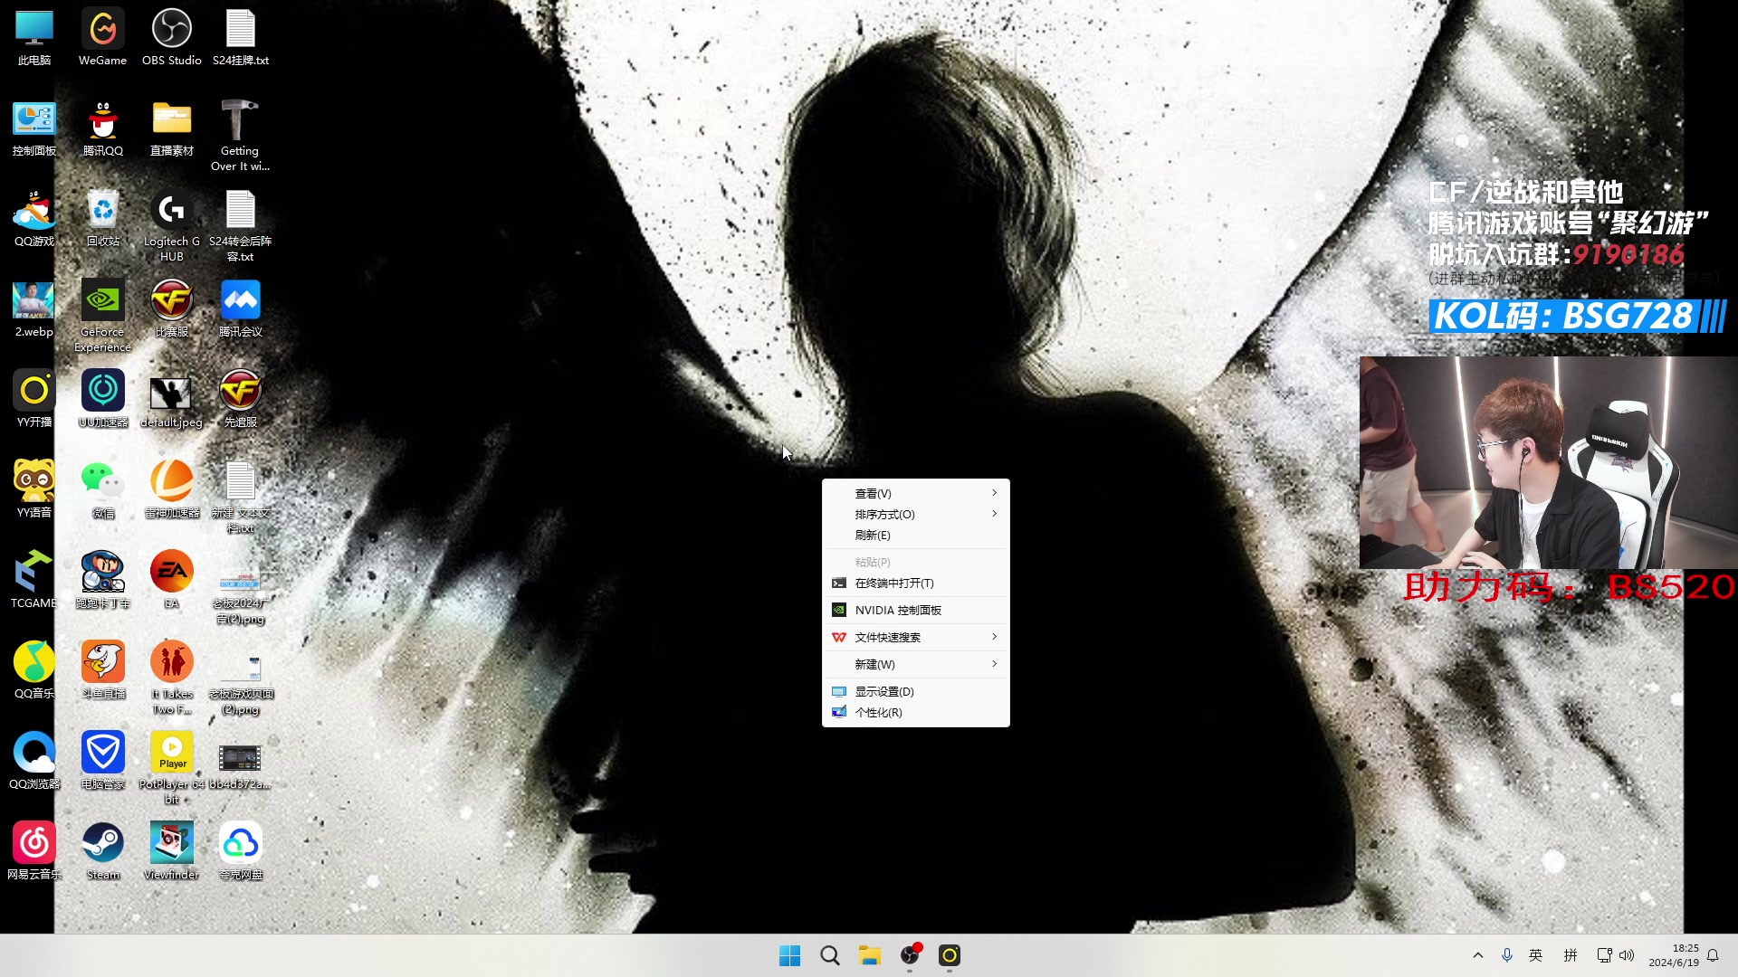Viewport: 1738px width, 977px height.
Task: Select the TCGAME desktop icon
Action: (34, 581)
